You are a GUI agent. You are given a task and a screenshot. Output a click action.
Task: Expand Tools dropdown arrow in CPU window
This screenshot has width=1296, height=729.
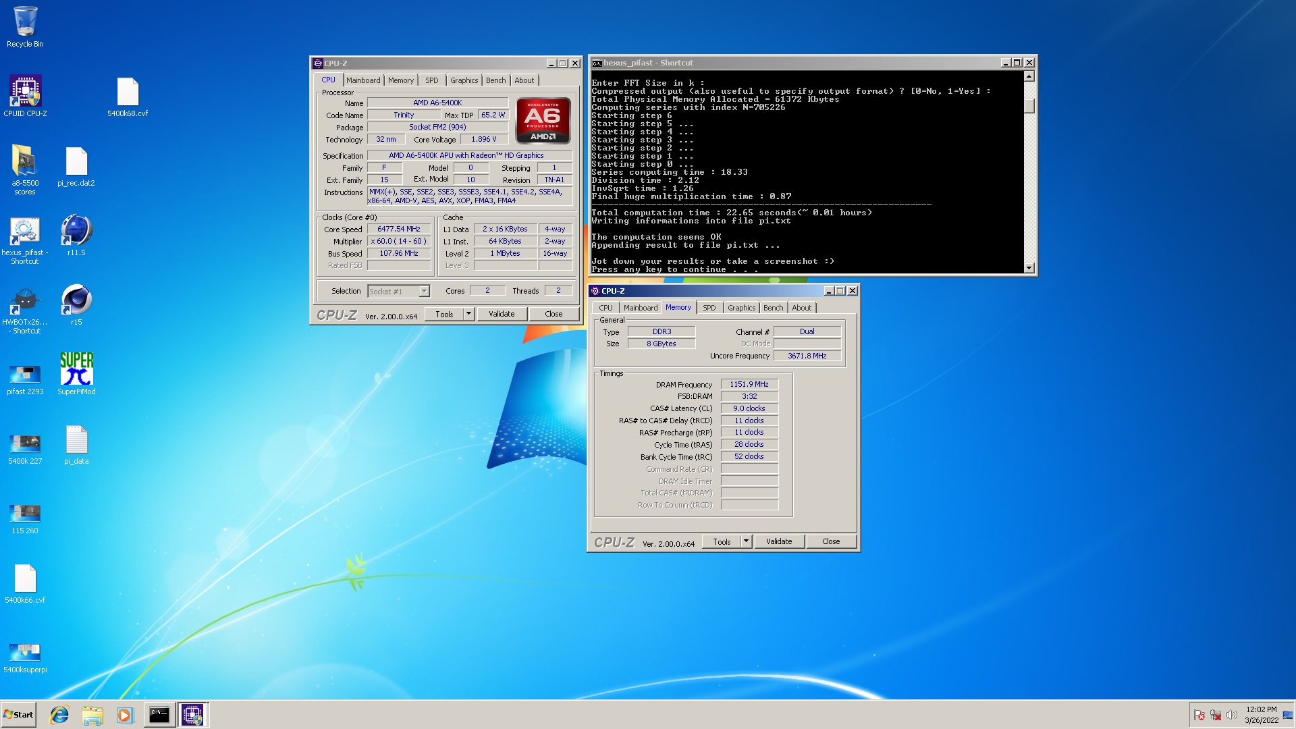[x=468, y=314]
